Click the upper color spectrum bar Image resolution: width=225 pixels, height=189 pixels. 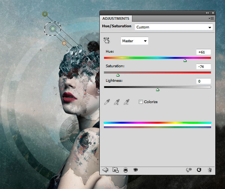coord(157,123)
